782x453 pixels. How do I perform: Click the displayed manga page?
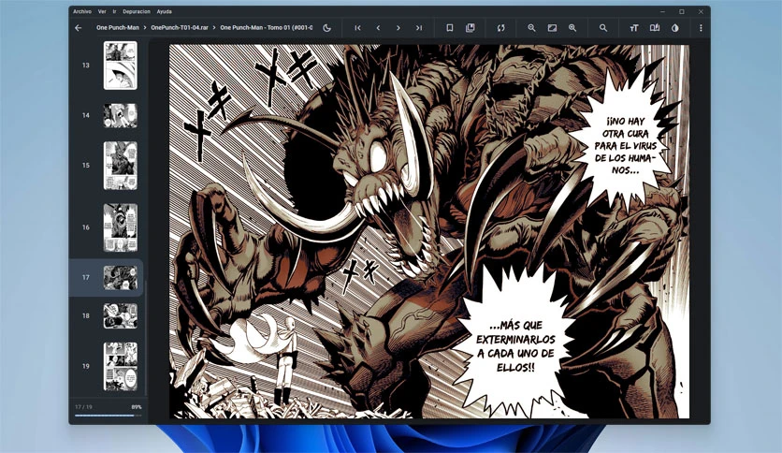pos(429,231)
